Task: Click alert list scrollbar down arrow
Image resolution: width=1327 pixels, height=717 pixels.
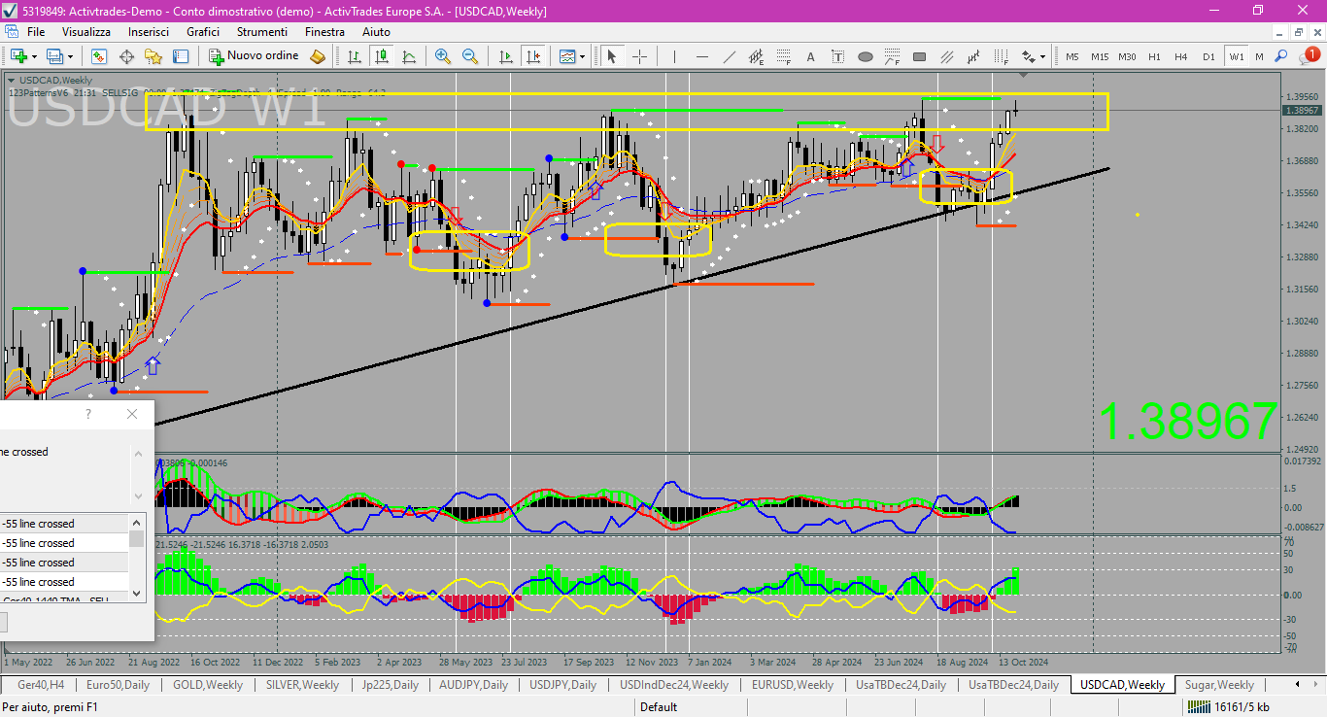Action: 137,593
